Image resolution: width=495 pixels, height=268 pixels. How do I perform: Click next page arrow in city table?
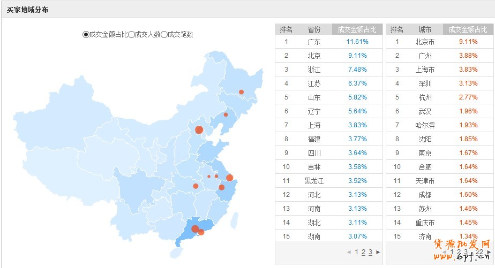tap(489, 252)
